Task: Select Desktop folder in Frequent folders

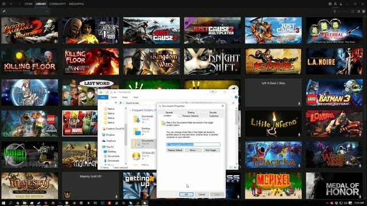Action: 143,131
